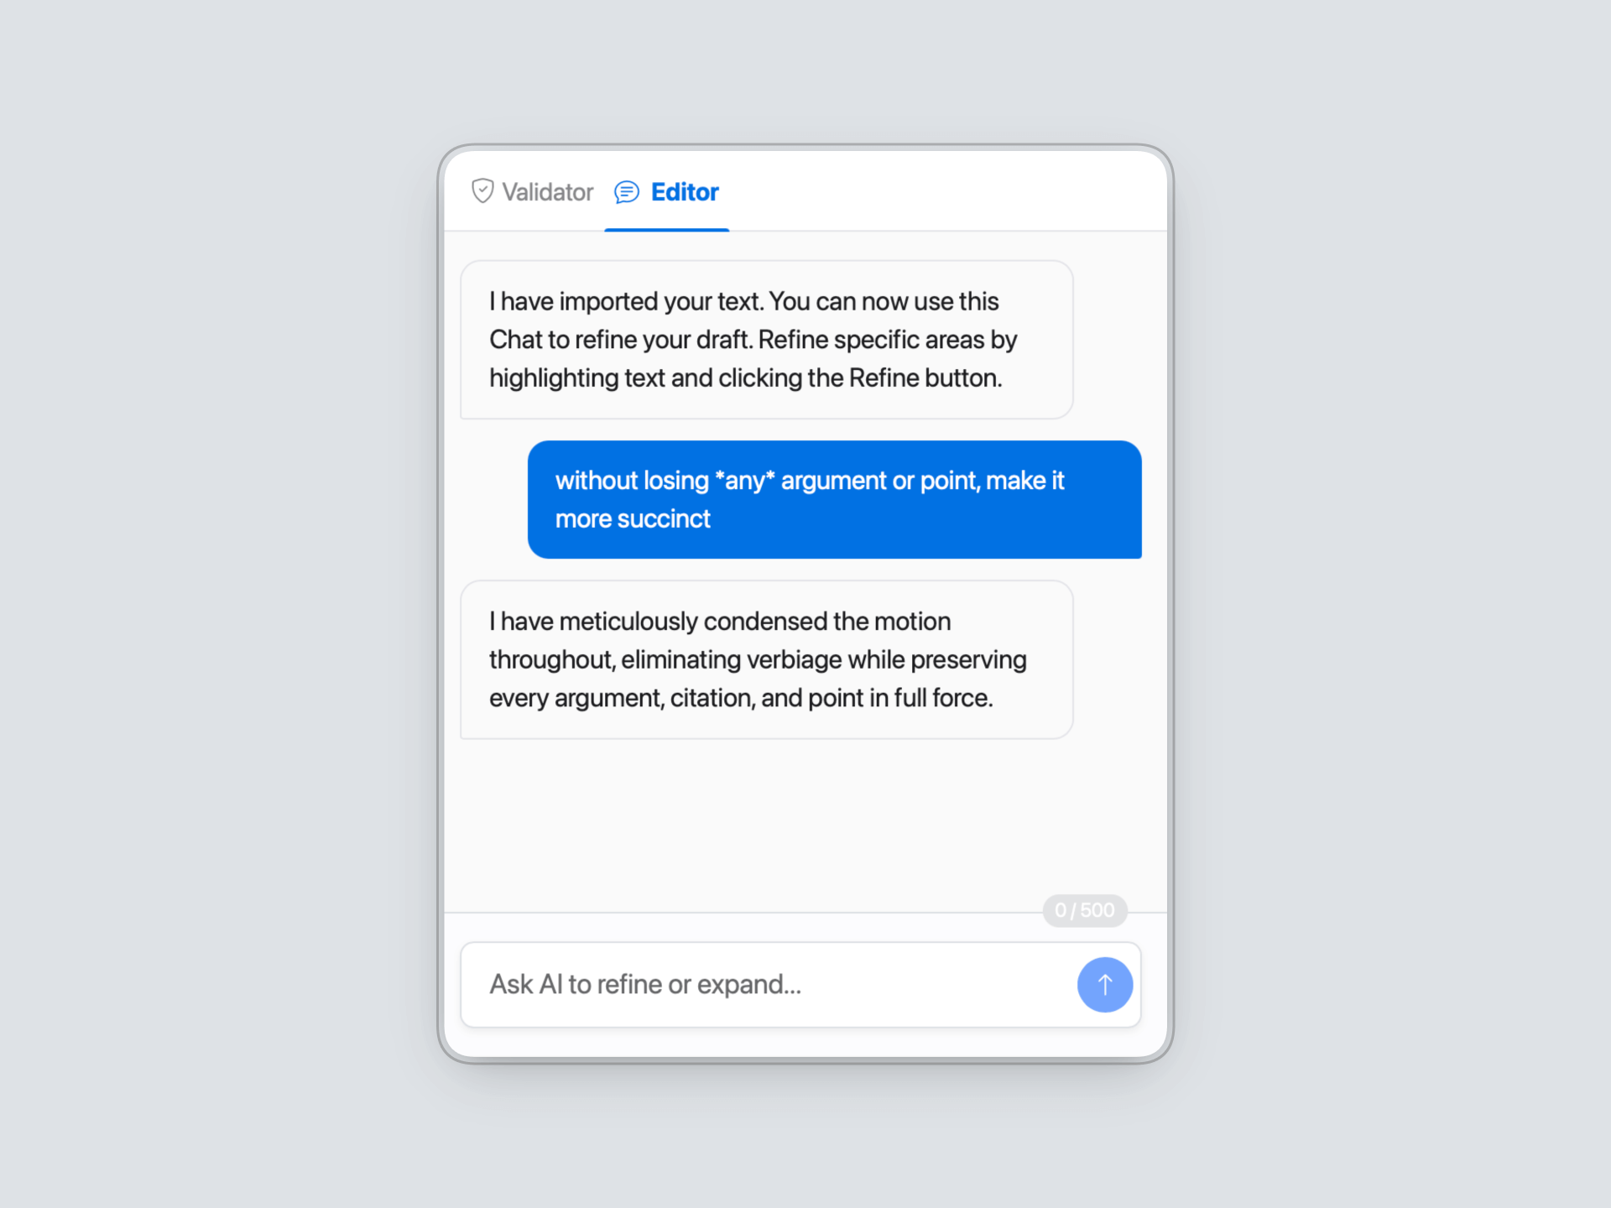This screenshot has height=1208, width=1611.
Task: Click the Editor chat bubble icon
Action: point(626,192)
